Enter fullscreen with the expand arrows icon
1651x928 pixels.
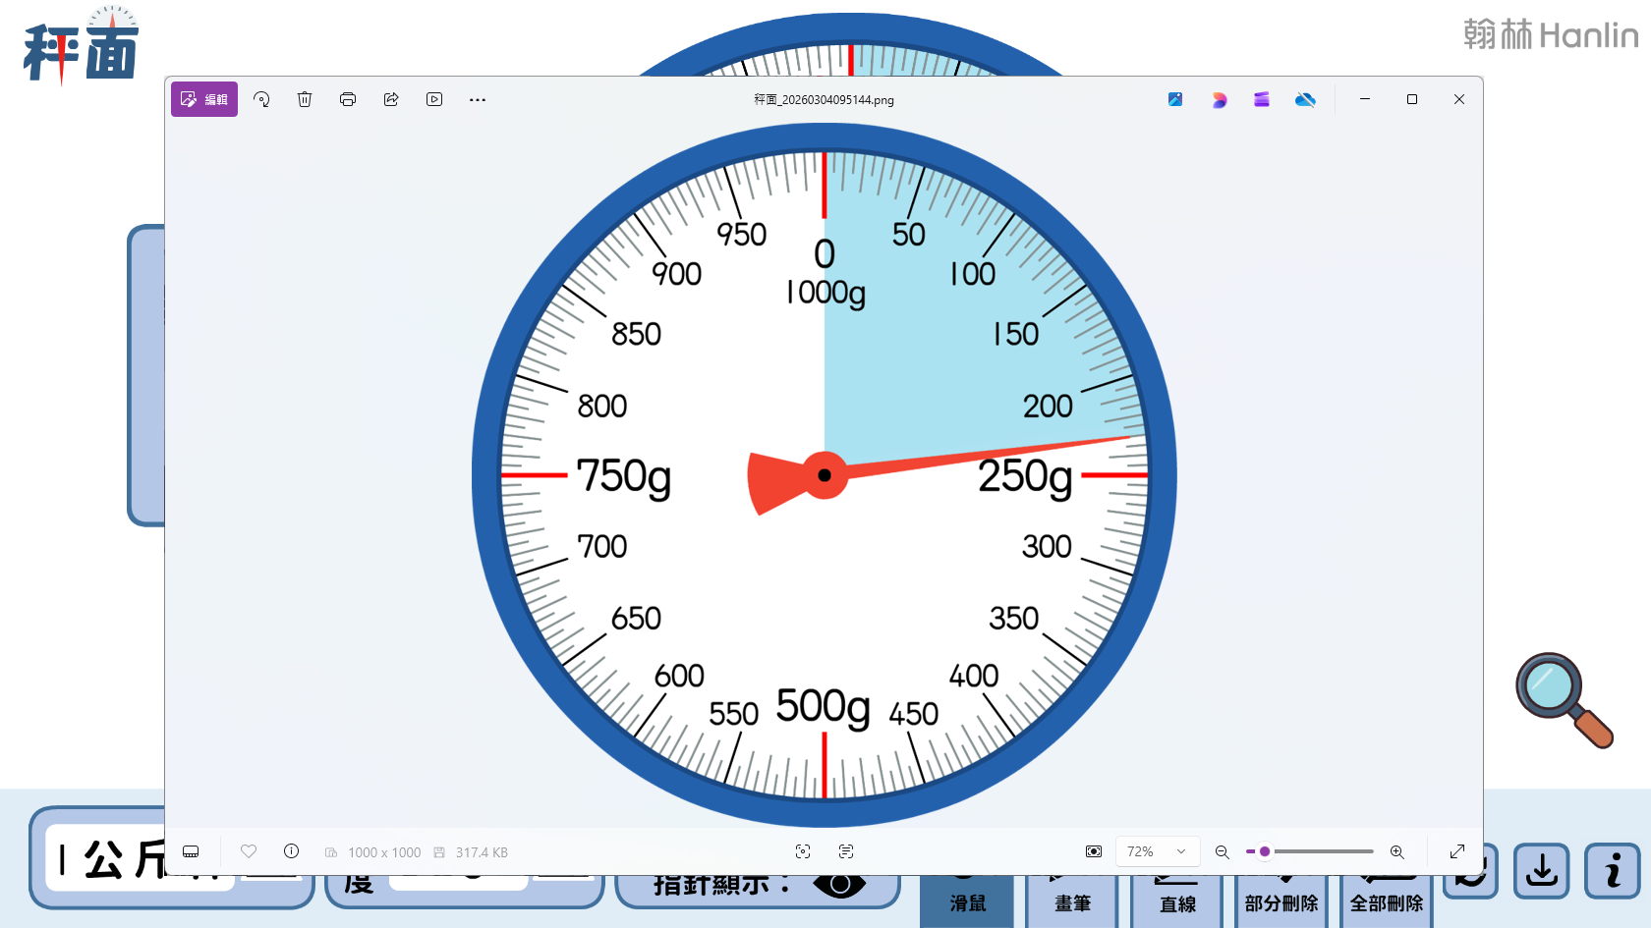1457,851
